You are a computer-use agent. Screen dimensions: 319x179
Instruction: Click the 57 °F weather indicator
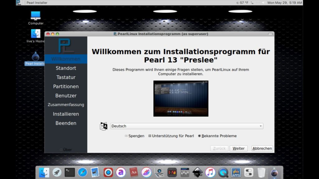click(242, 2)
